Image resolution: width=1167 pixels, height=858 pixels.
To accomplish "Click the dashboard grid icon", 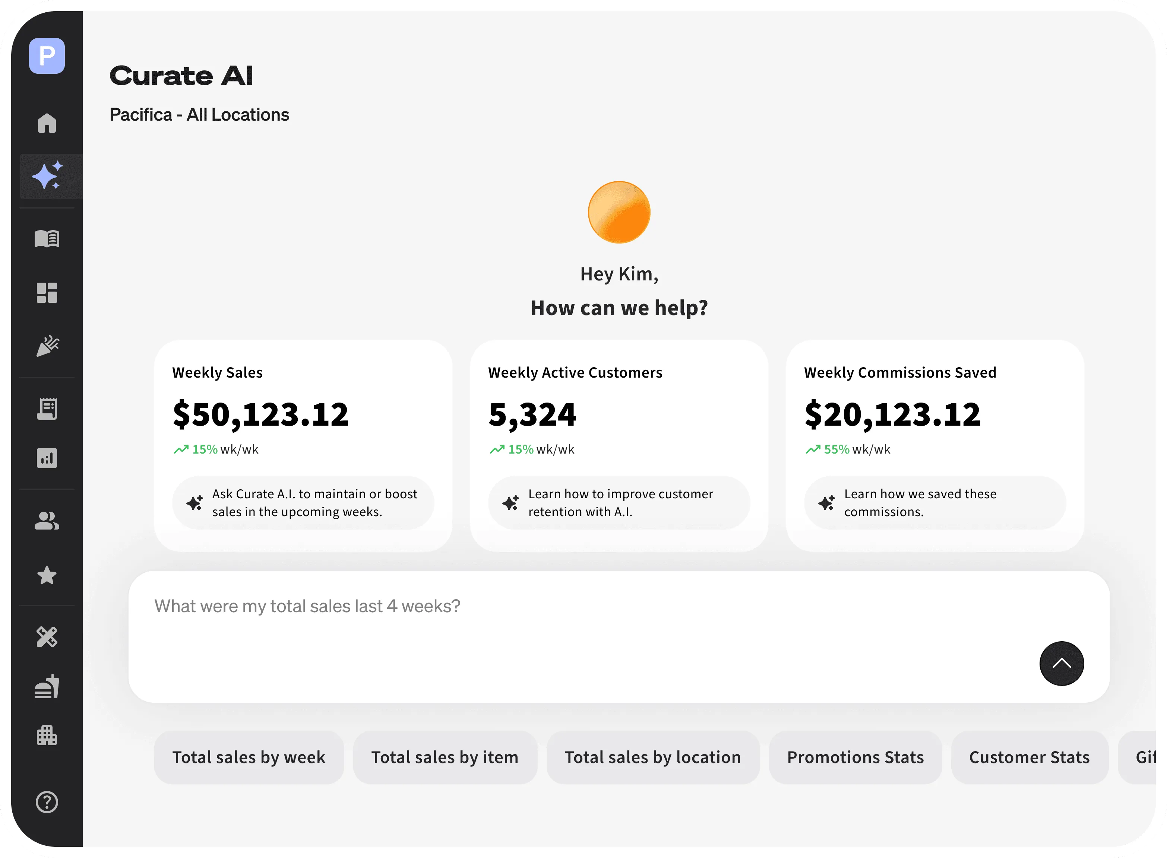I will click(x=47, y=292).
